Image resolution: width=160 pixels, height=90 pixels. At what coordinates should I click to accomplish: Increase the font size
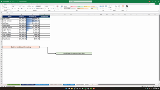[23, 6]
